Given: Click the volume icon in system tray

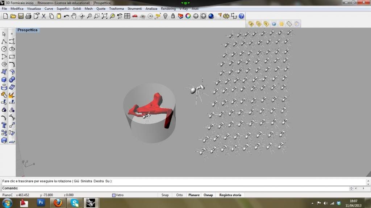Looking at the screenshot, I should point(326,203).
